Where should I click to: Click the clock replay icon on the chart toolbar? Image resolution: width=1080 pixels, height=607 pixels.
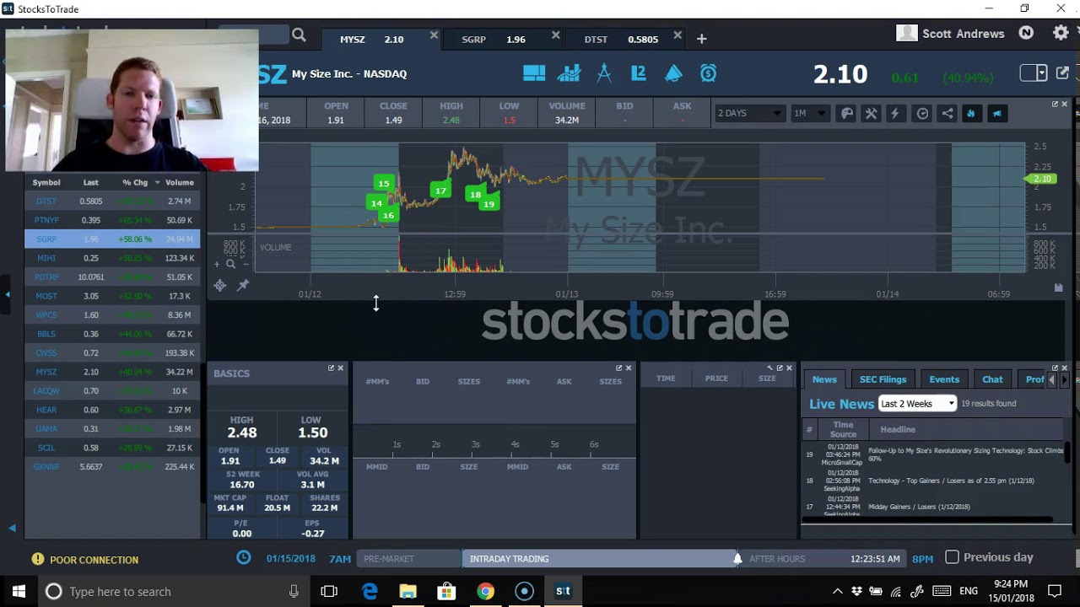click(923, 114)
